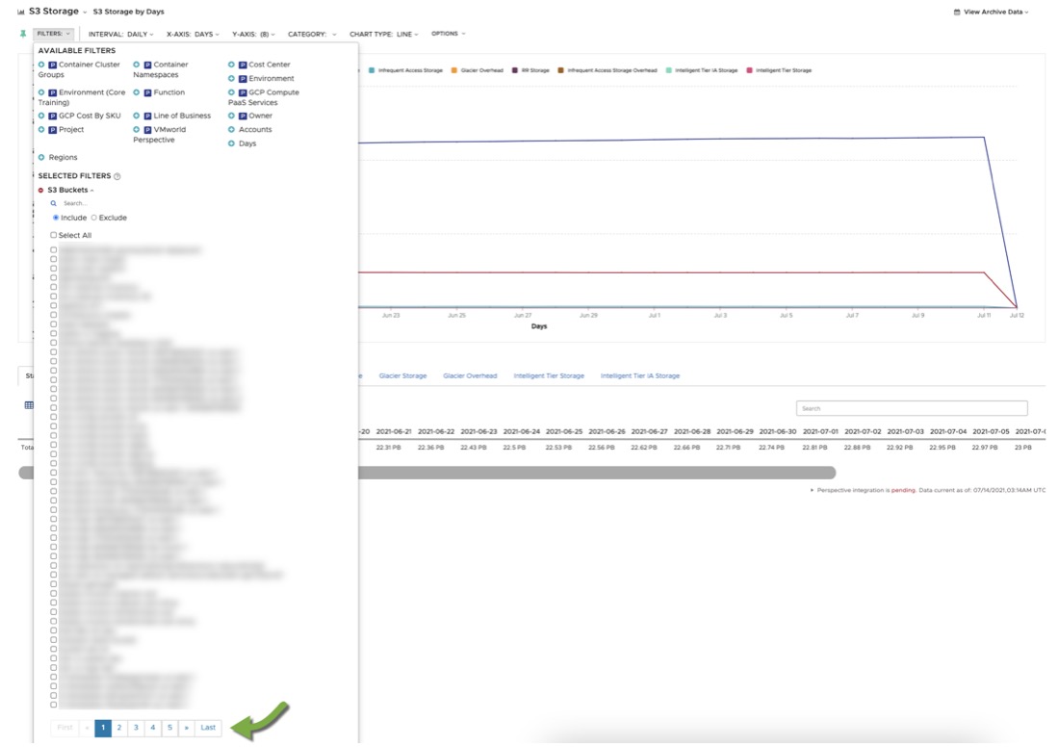Open the Options menu

[448, 32]
